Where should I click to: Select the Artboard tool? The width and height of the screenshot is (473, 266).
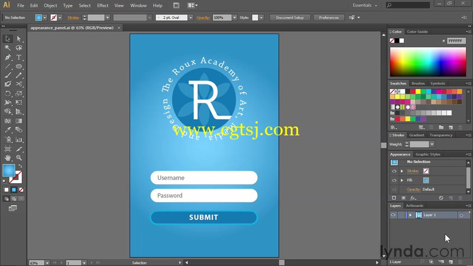[x=8, y=149]
